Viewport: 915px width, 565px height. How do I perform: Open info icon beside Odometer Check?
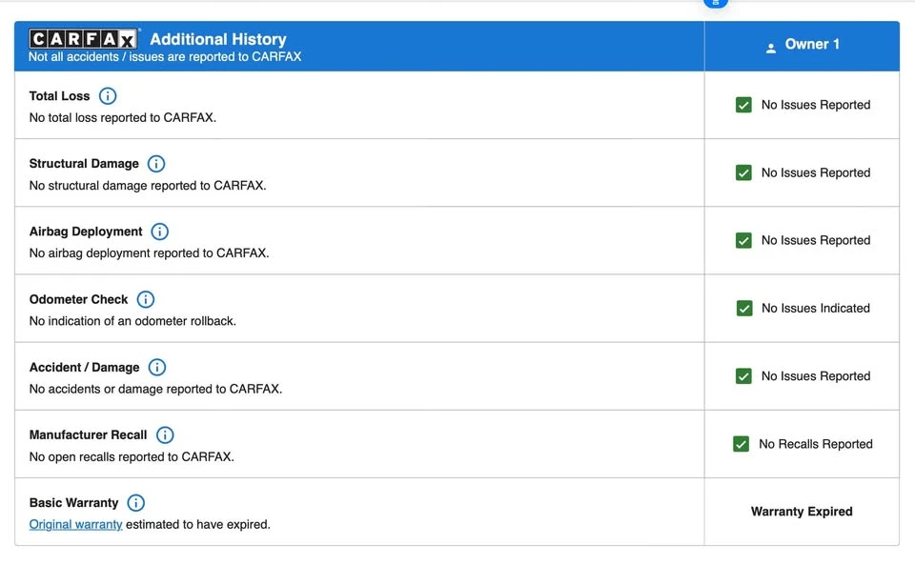(145, 299)
